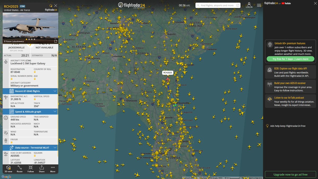
Task: Click the United States - Air Force operator
Action: [17, 10]
